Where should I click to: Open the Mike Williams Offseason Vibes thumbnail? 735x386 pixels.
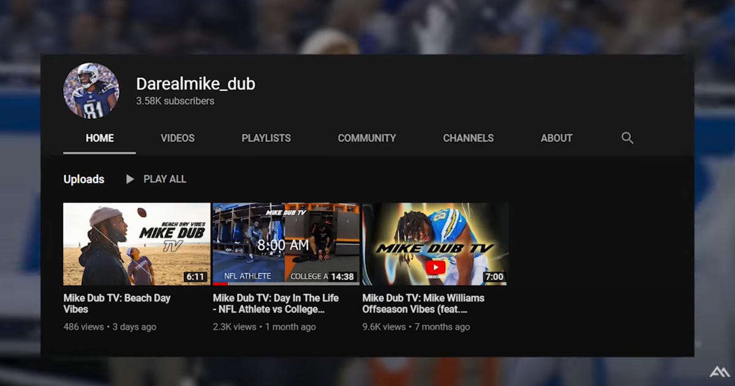[x=435, y=244]
